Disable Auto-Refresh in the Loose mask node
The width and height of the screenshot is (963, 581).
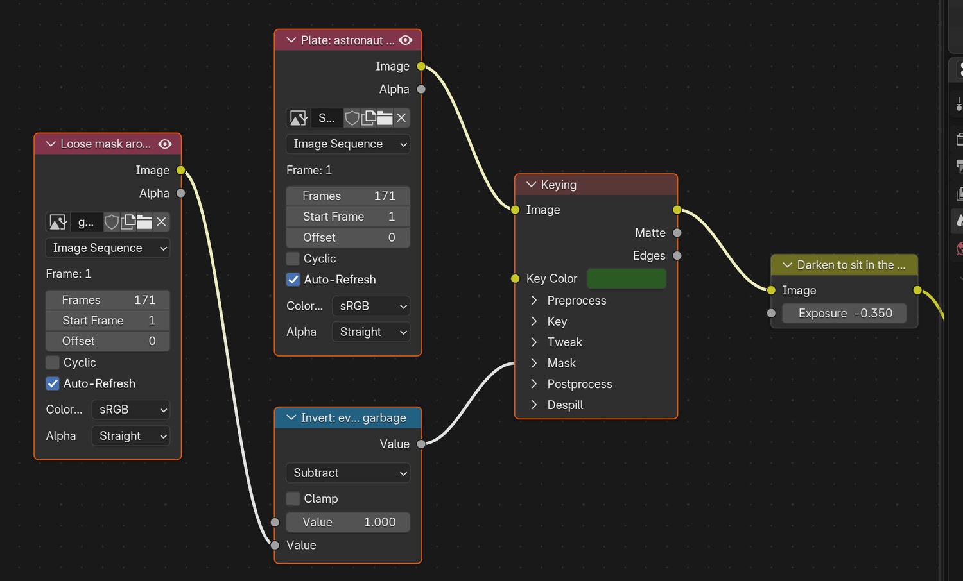pos(53,383)
